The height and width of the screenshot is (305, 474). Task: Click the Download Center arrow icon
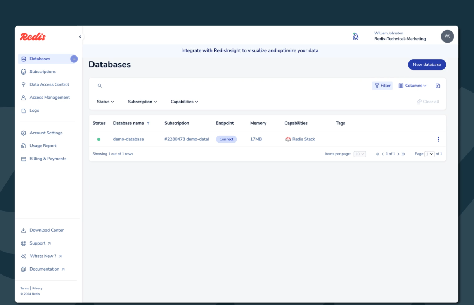point(24,230)
